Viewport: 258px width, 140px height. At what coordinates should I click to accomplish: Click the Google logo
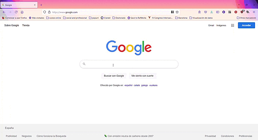pos(129,48)
